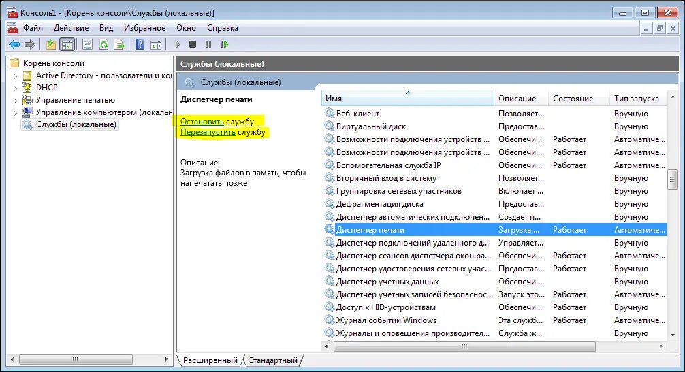Open the blue question mark help icon

click(140, 44)
